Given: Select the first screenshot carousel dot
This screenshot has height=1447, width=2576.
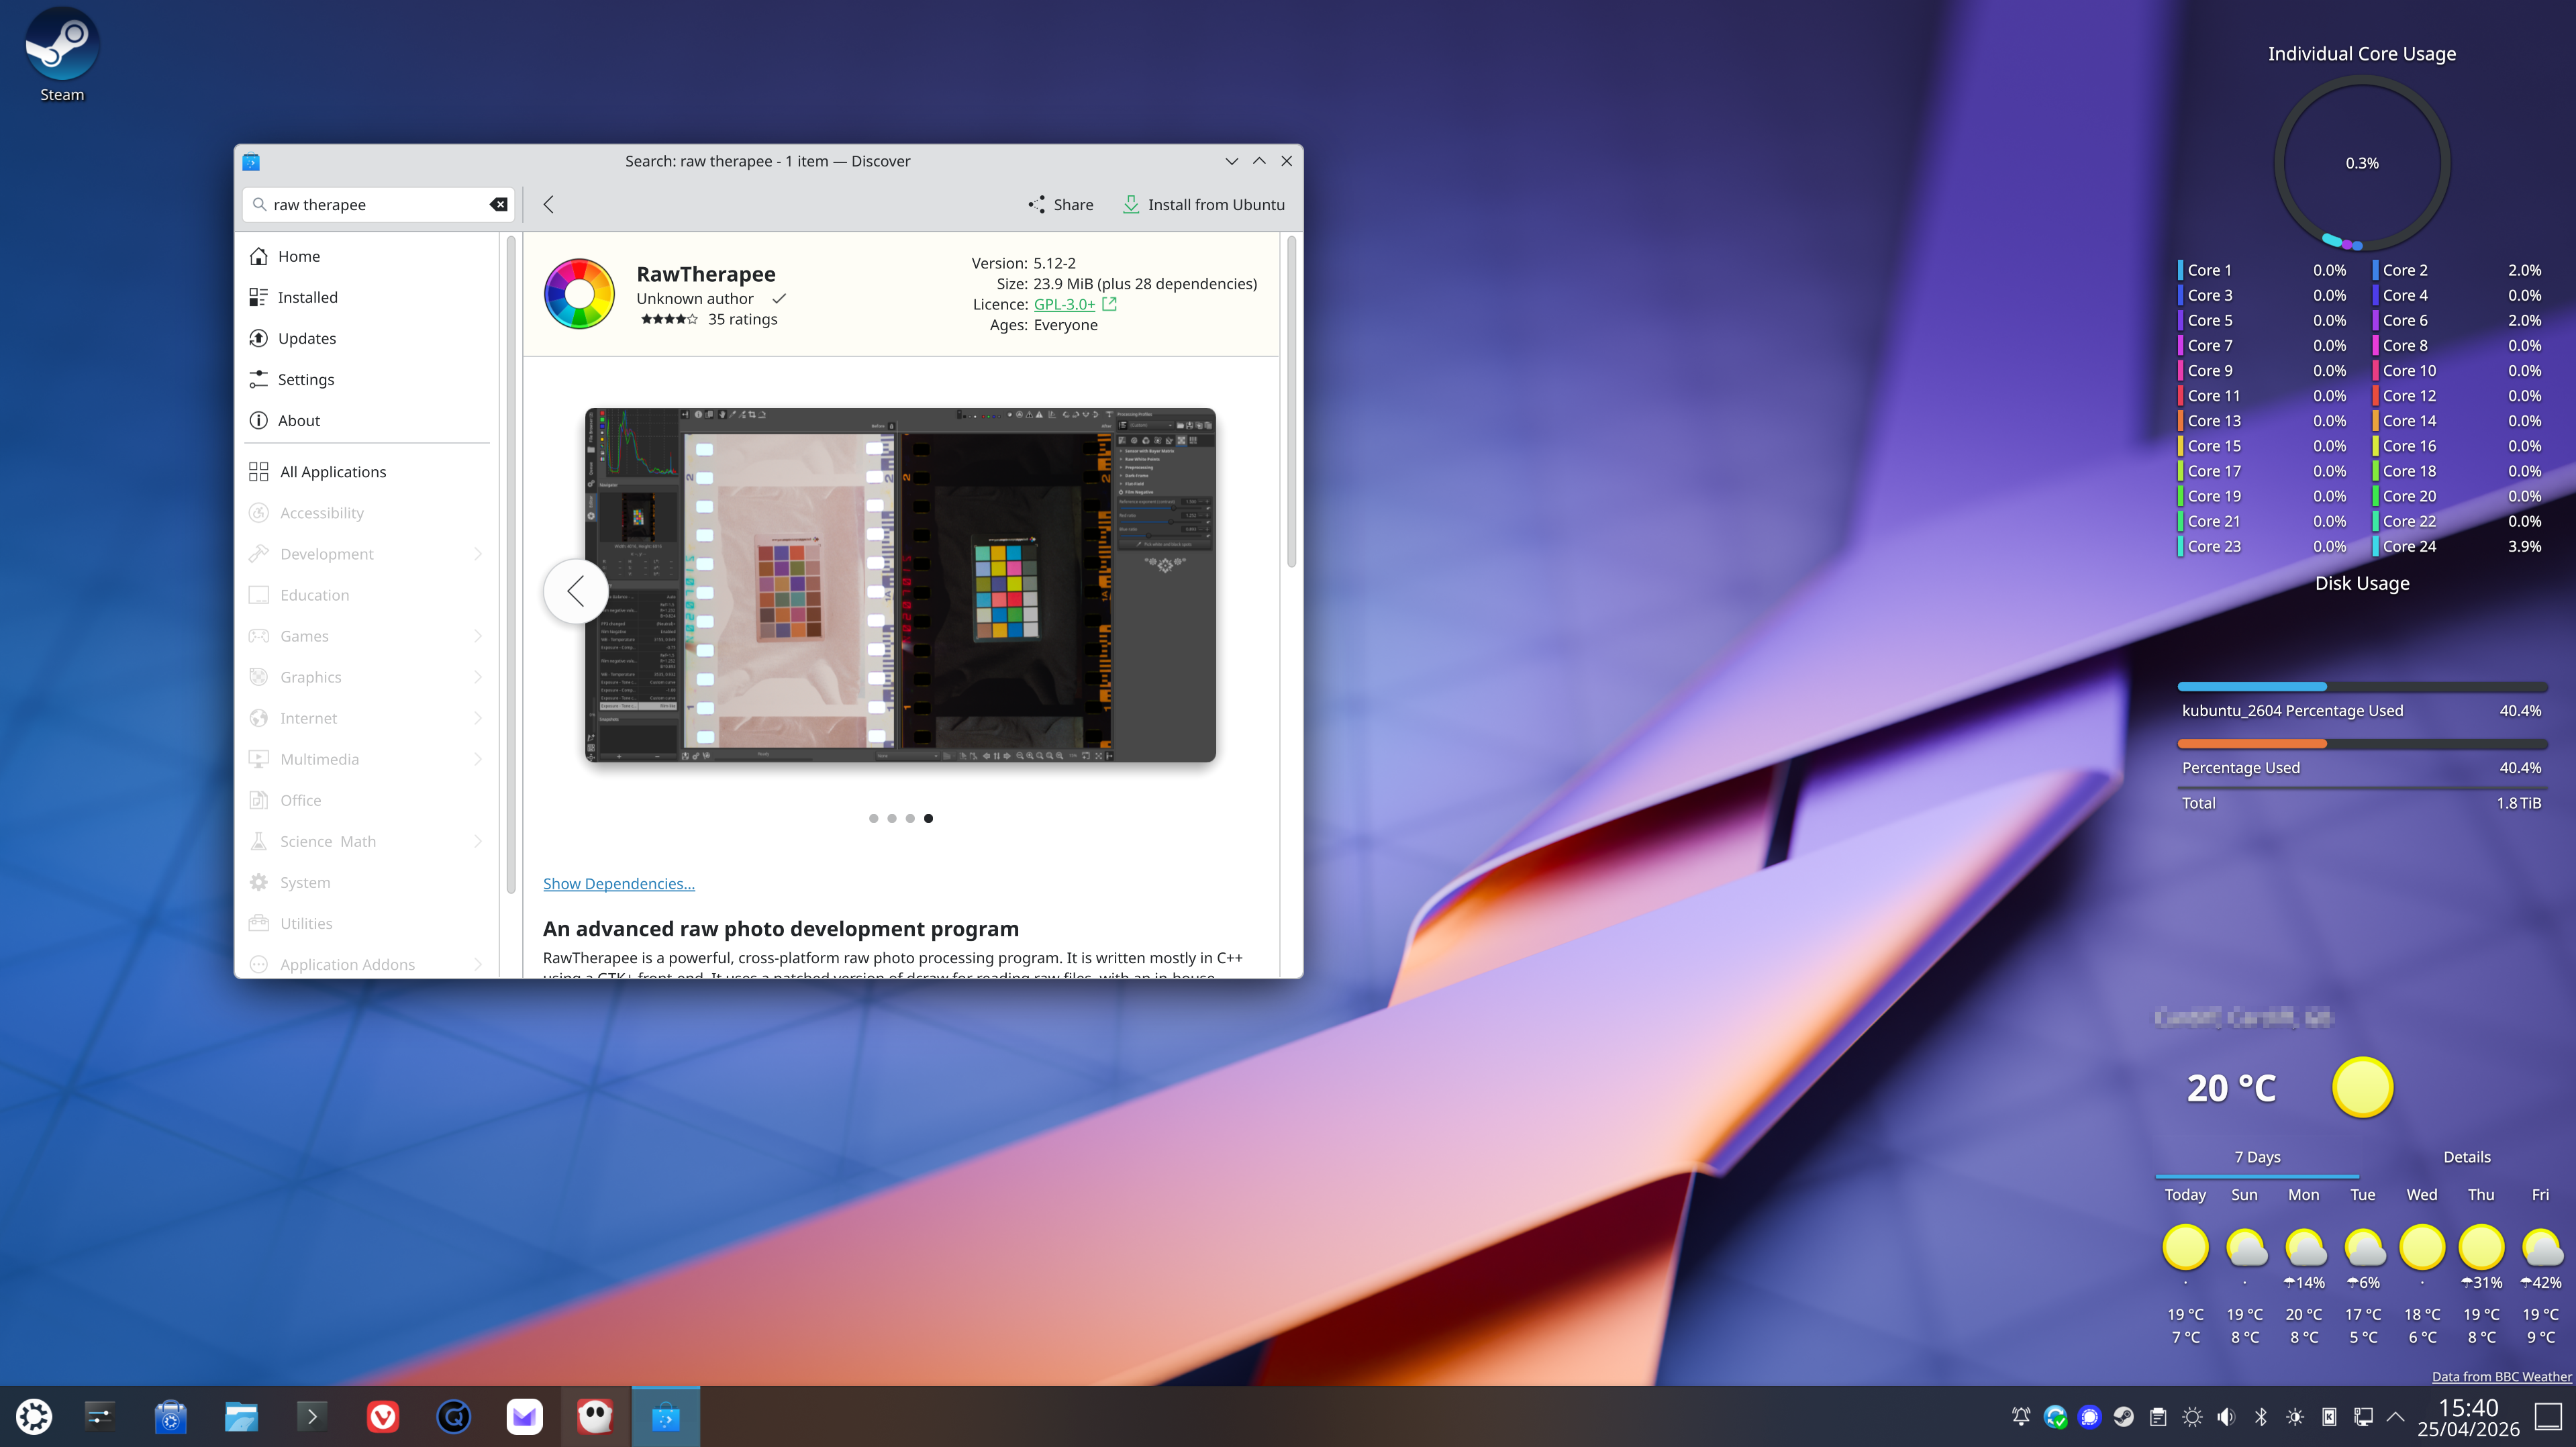Looking at the screenshot, I should pyautogui.click(x=873, y=818).
